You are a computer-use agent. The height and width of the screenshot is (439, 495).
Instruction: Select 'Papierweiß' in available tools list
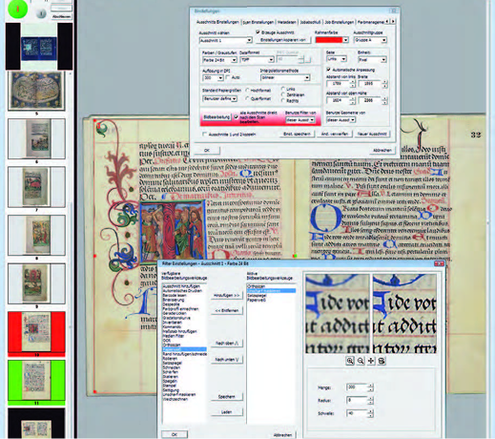point(184,349)
